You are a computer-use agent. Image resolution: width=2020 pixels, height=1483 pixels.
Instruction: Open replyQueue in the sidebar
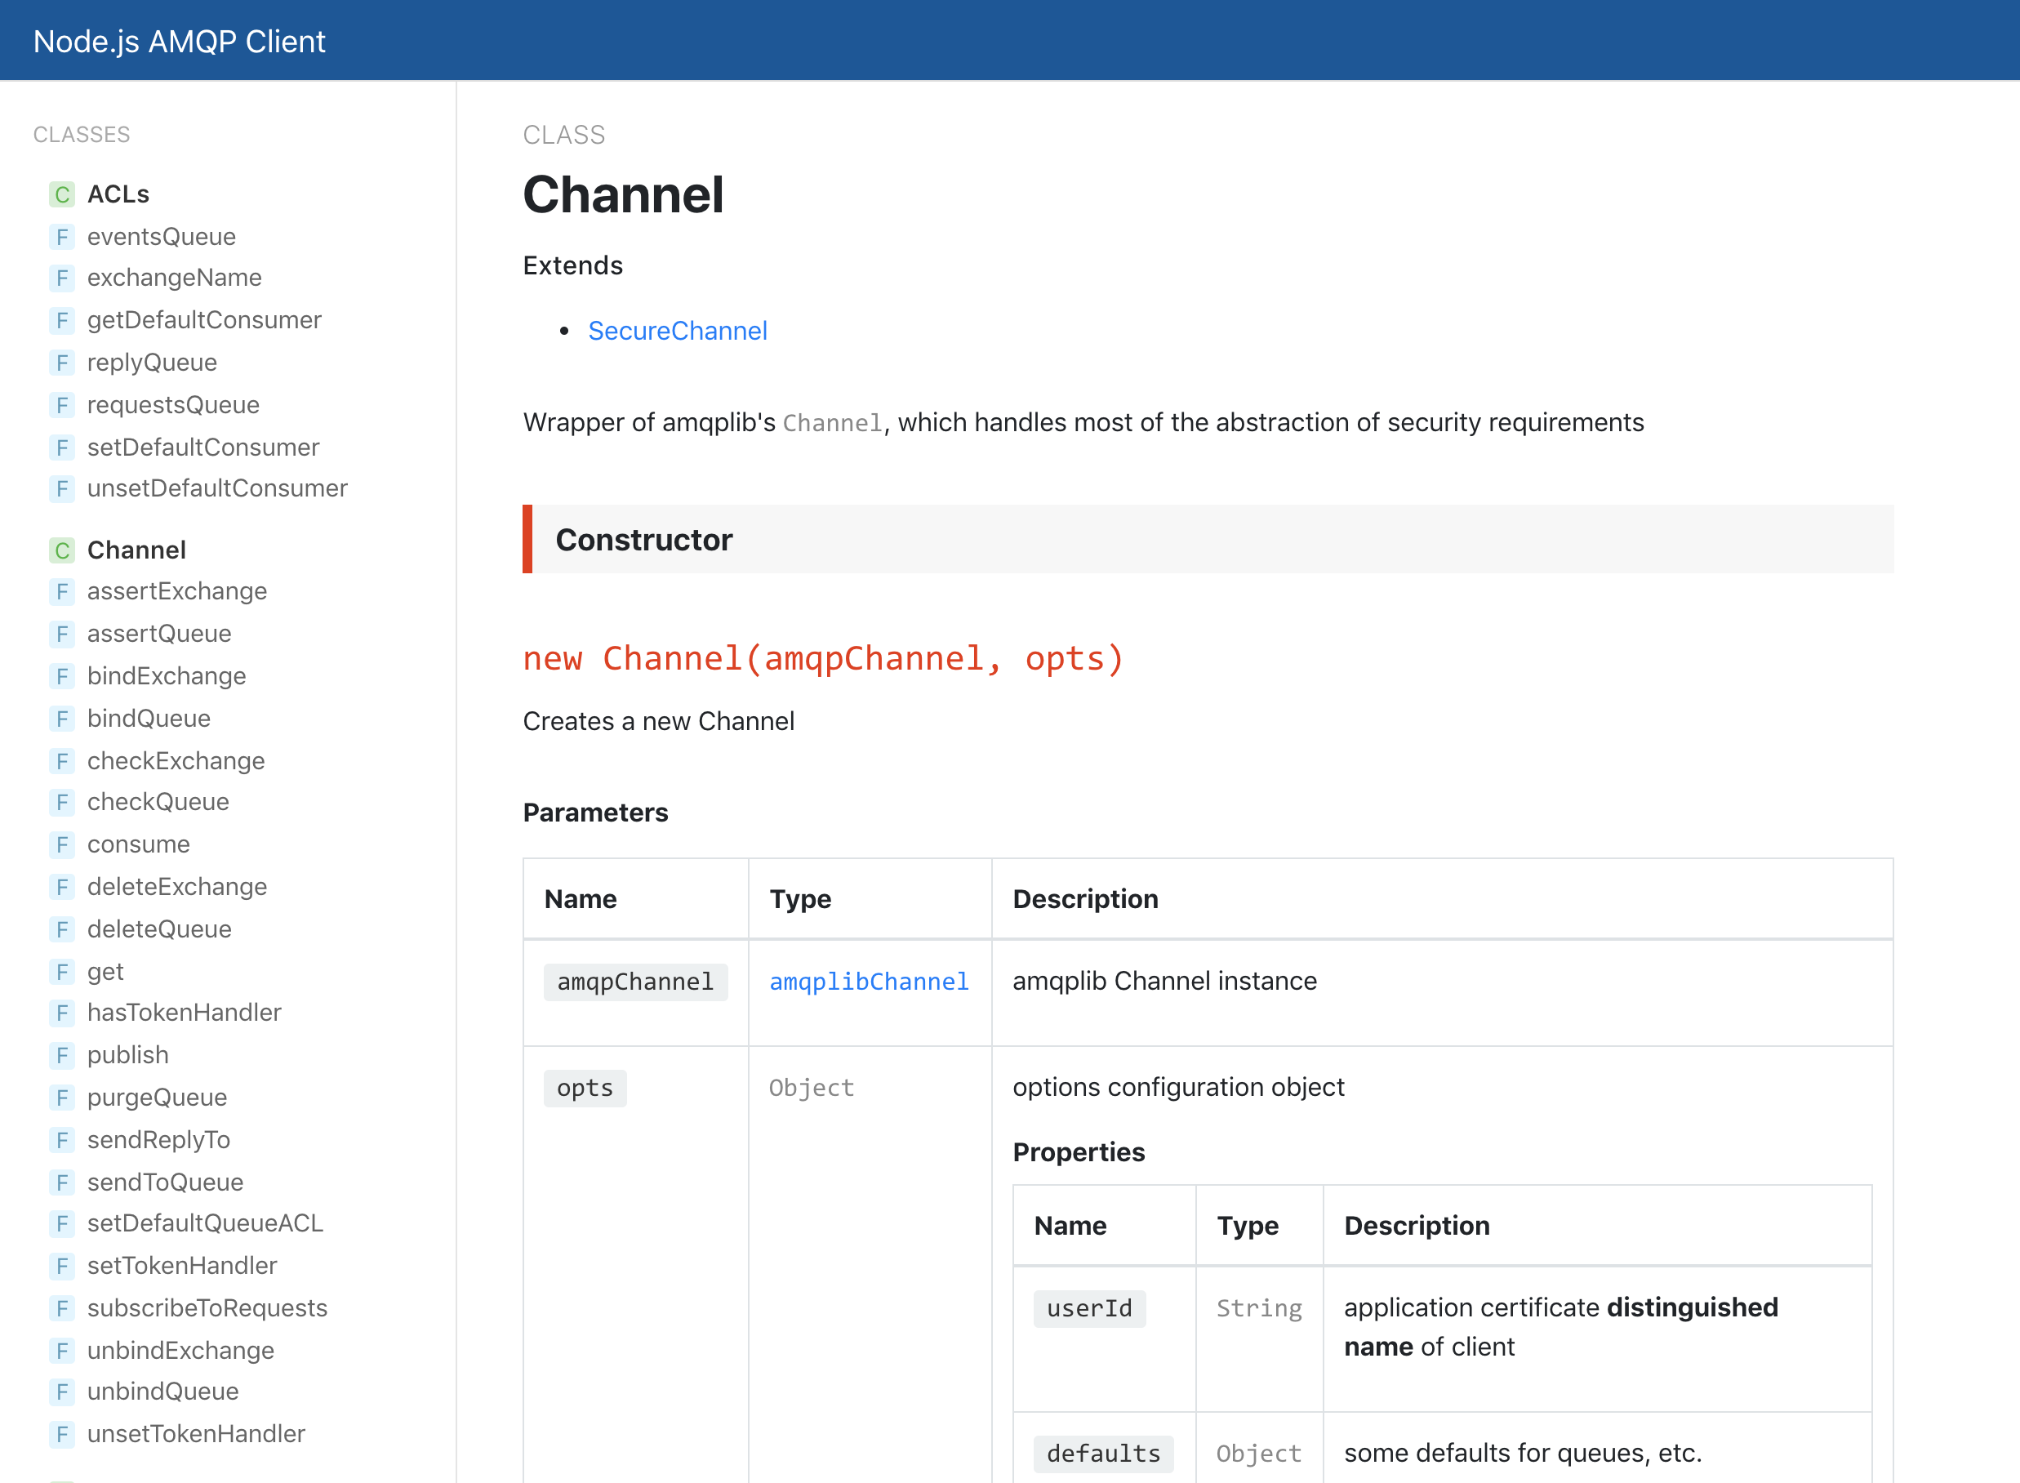click(152, 363)
